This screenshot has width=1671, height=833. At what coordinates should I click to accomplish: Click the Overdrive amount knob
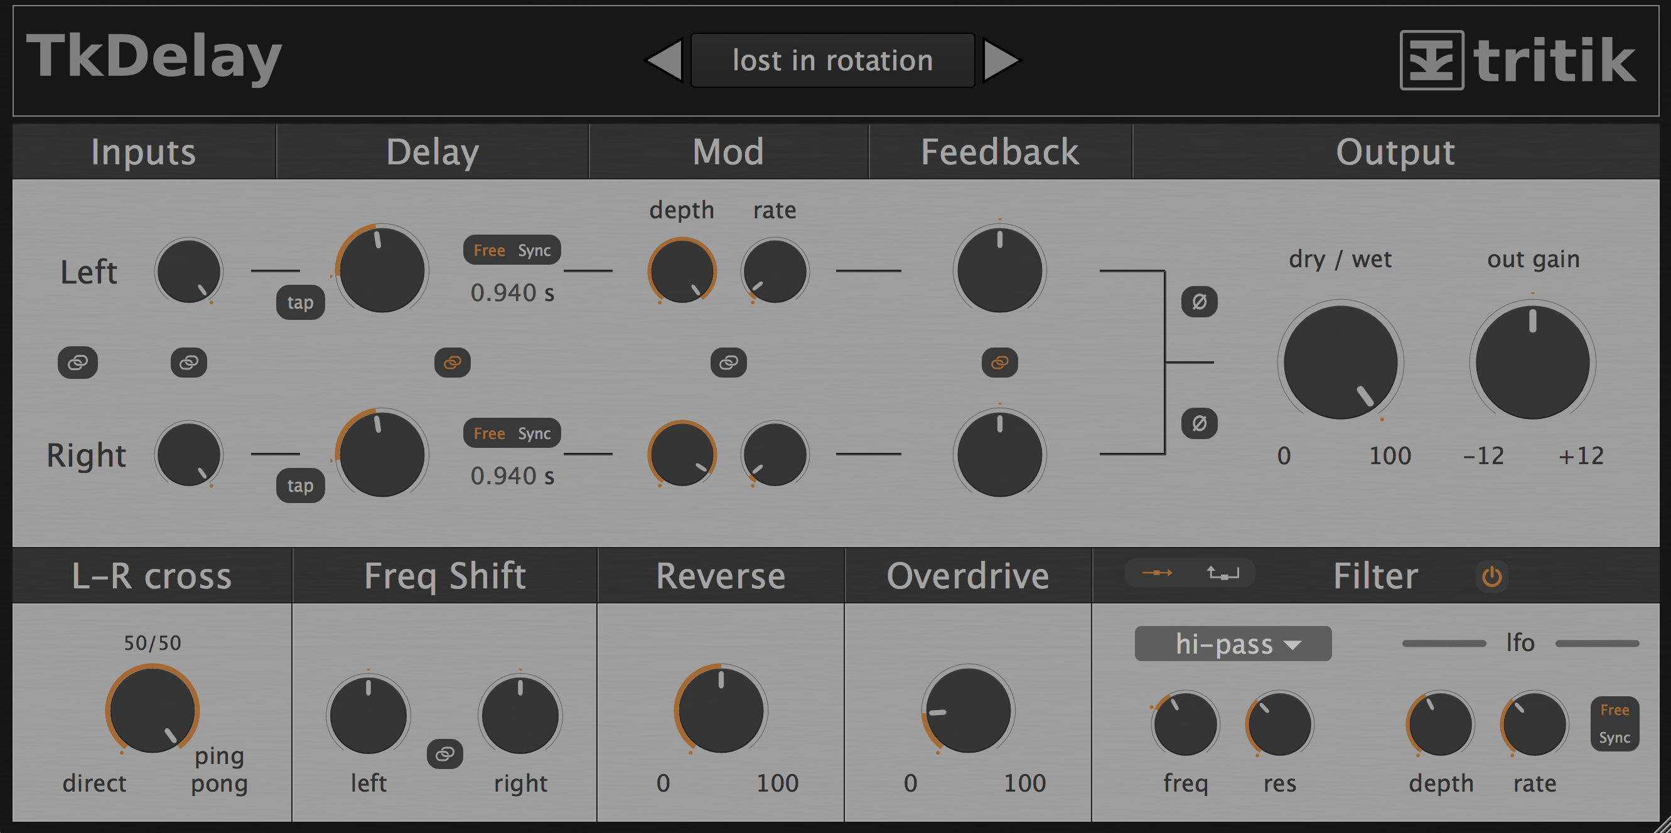click(969, 711)
